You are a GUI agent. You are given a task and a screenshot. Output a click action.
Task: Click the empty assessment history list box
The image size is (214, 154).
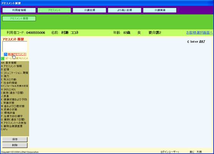[x=15, y=46]
